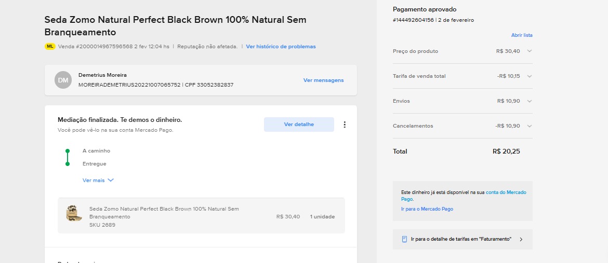Viewport: 608px width, 263px height.
Task: Click the green dot beside A caminho
Action: click(x=68, y=151)
